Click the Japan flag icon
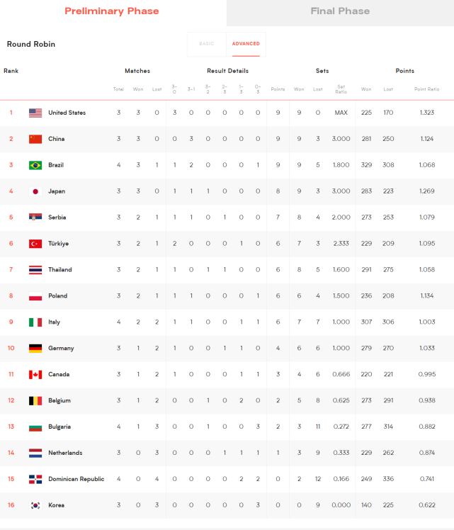 [x=35, y=191]
